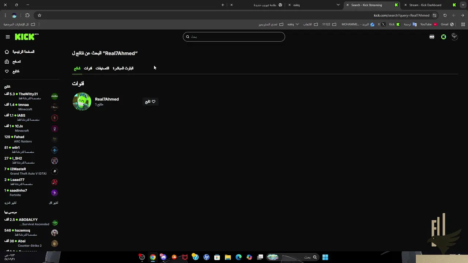
Task: Click the Real7Ahmed channel name
Action: (x=107, y=99)
